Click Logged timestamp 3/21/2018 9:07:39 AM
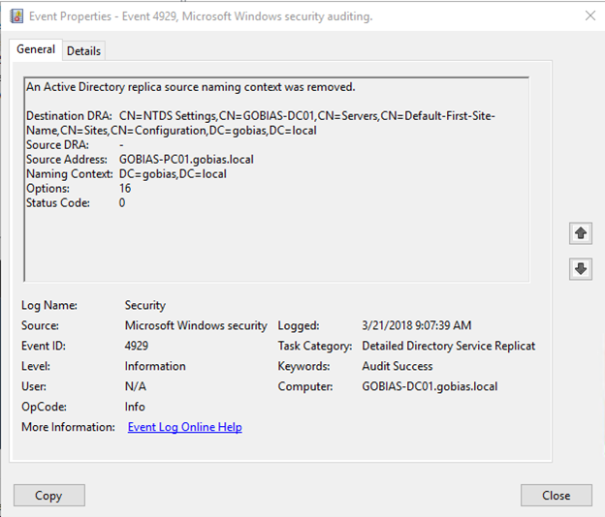 click(416, 325)
